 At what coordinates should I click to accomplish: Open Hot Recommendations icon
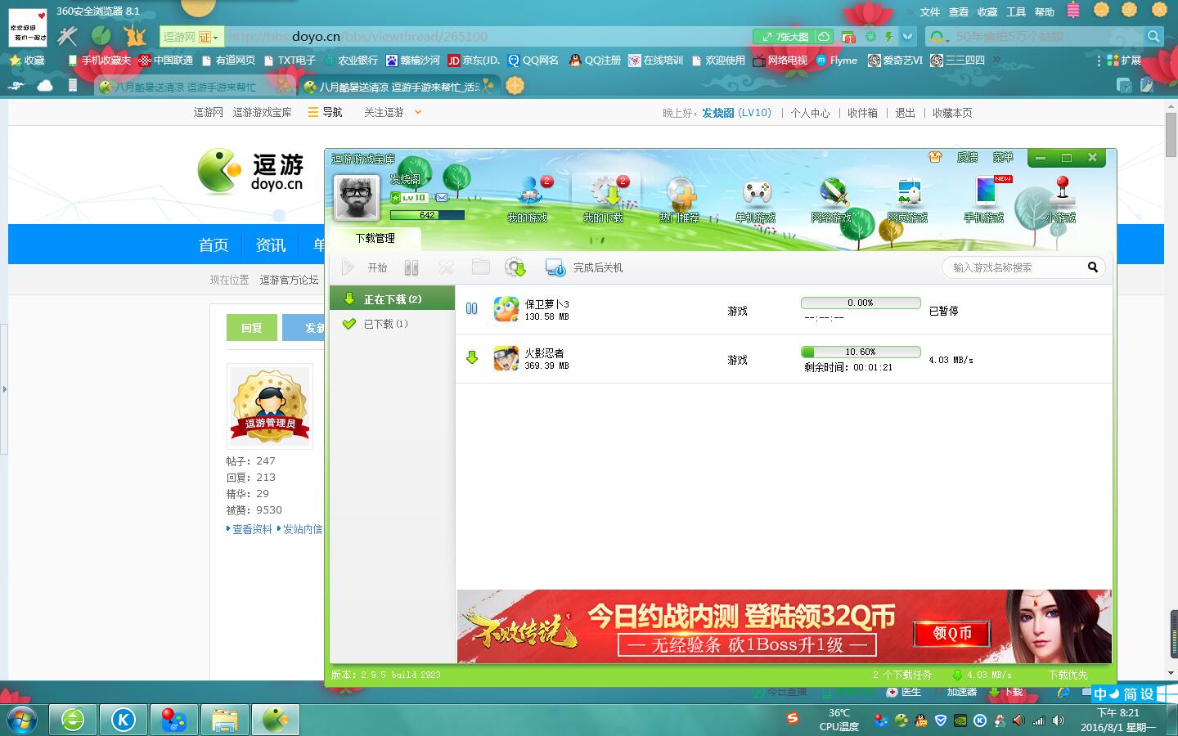pyautogui.click(x=681, y=200)
